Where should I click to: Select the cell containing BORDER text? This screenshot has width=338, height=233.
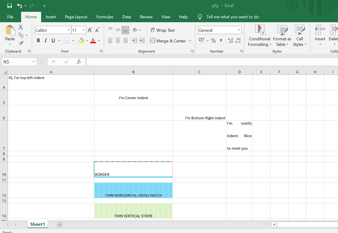133,170
